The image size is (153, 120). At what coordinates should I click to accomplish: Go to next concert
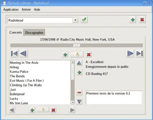130,53
